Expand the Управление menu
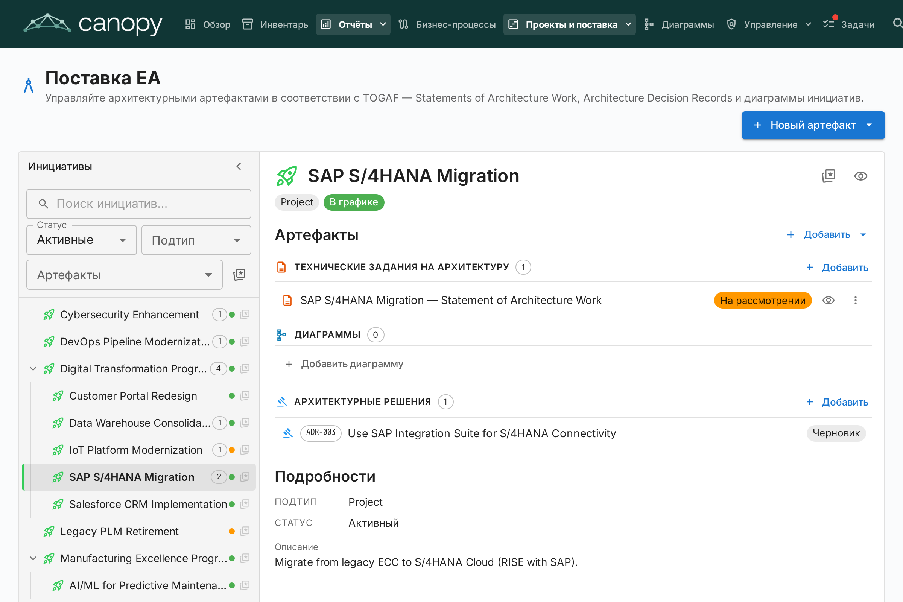 [x=769, y=24]
